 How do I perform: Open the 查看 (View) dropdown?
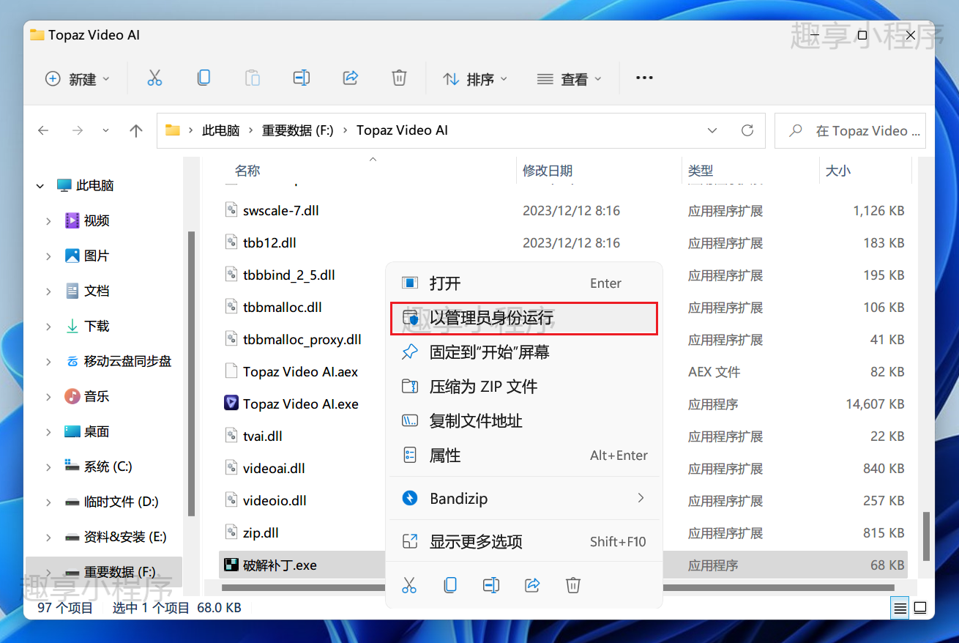[x=570, y=78]
